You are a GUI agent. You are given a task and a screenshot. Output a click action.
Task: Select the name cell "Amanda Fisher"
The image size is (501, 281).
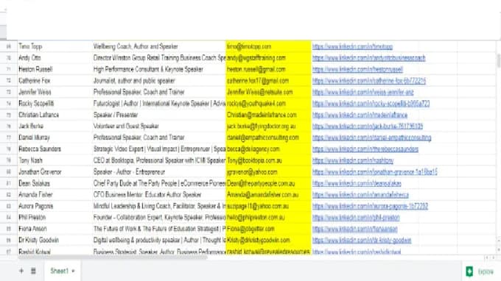click(x=55, y=194)
